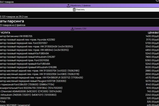159x106 pixels.
Task: Select row containing VW A8594G
Action: click(79, 50)
